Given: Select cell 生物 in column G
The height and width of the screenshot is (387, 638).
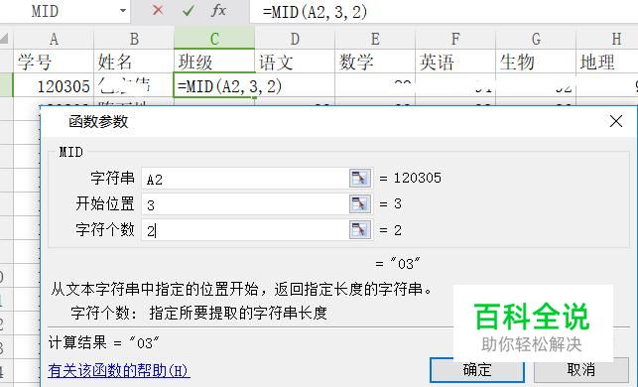Looking at the screenshot, I should pyautogui.click(x=536, y=62).
